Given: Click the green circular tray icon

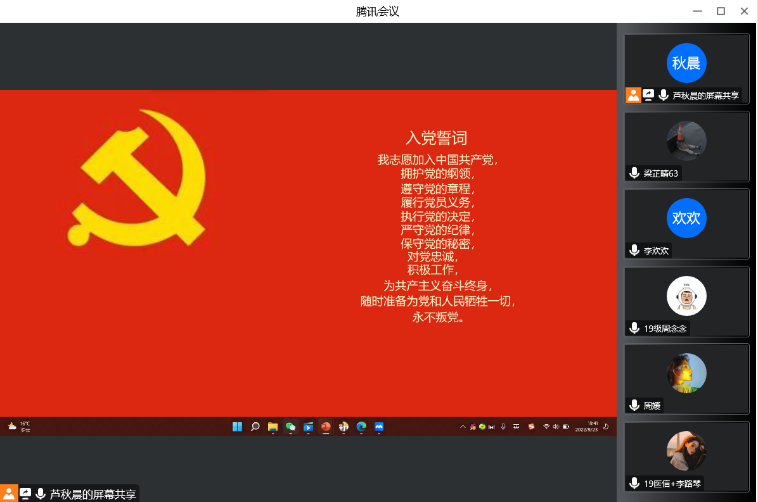Looking at the screenshot, I should tap(482, 427).
